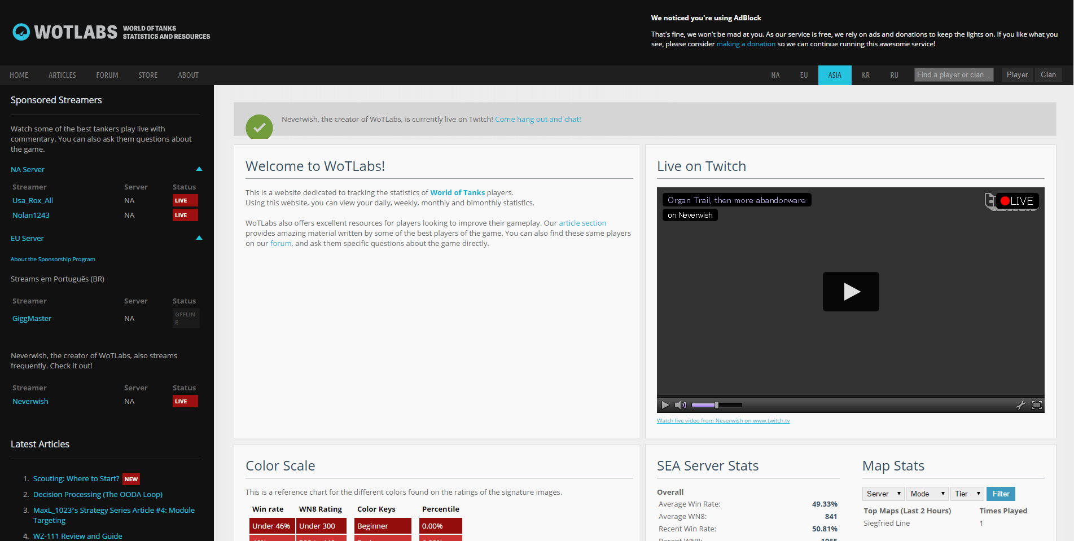Open Nolan1243 streamer link
Screen dimensions: 1074x541
[x=31, y=215]
